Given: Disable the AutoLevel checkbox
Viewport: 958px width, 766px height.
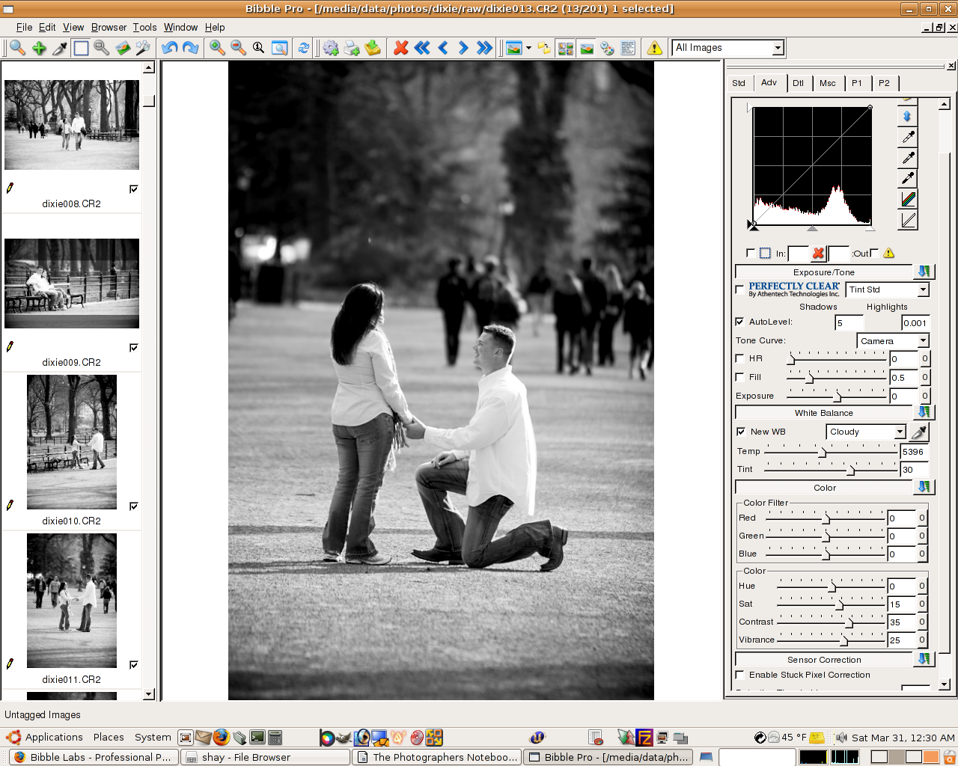Looking at the screenshot, I should click(740, 322).
